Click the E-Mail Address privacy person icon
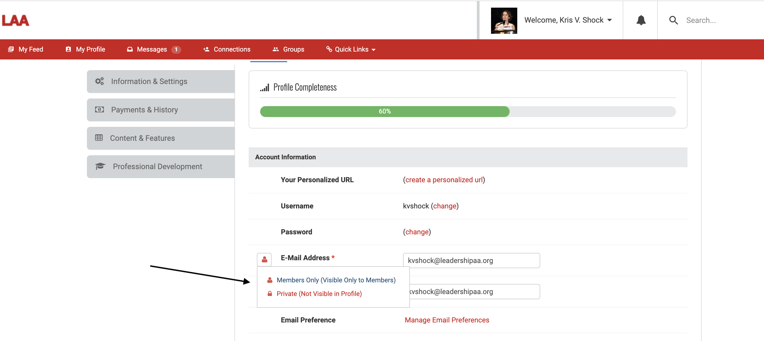Image resolution: width=764 pixels, height=341 pixels. point(264,260)
